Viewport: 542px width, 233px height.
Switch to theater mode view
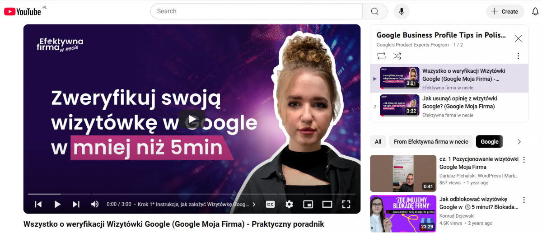(x=327, y=204)
